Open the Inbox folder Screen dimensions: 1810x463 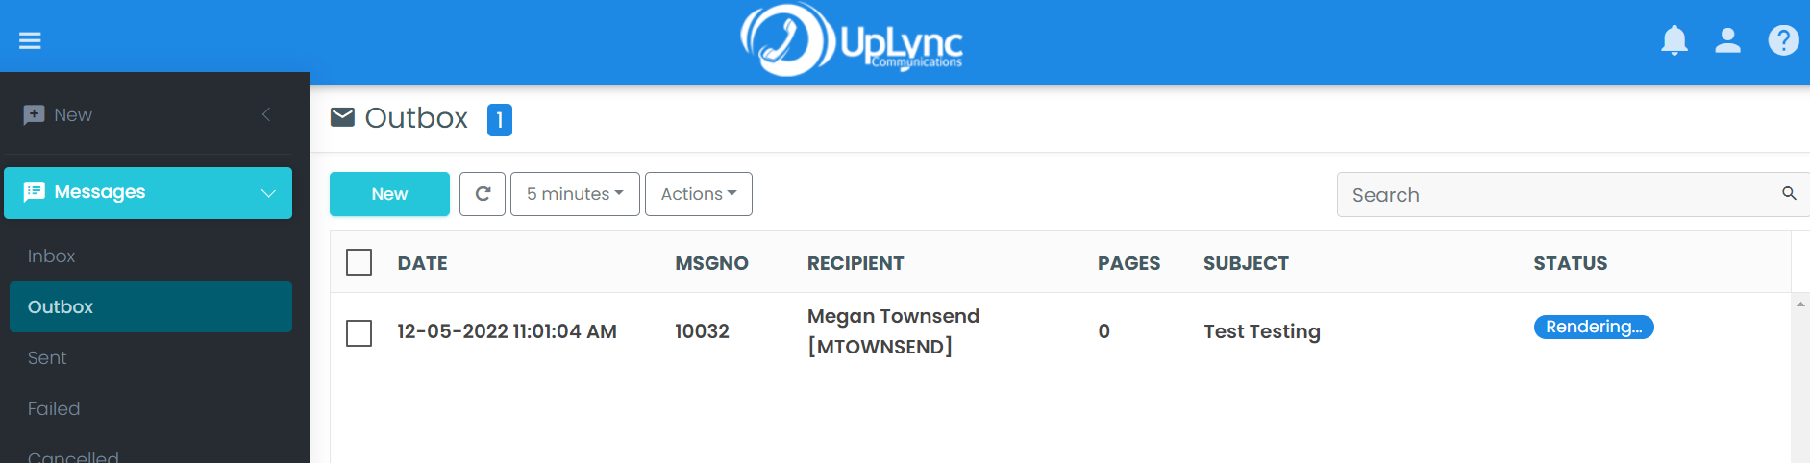pos(52,256)
